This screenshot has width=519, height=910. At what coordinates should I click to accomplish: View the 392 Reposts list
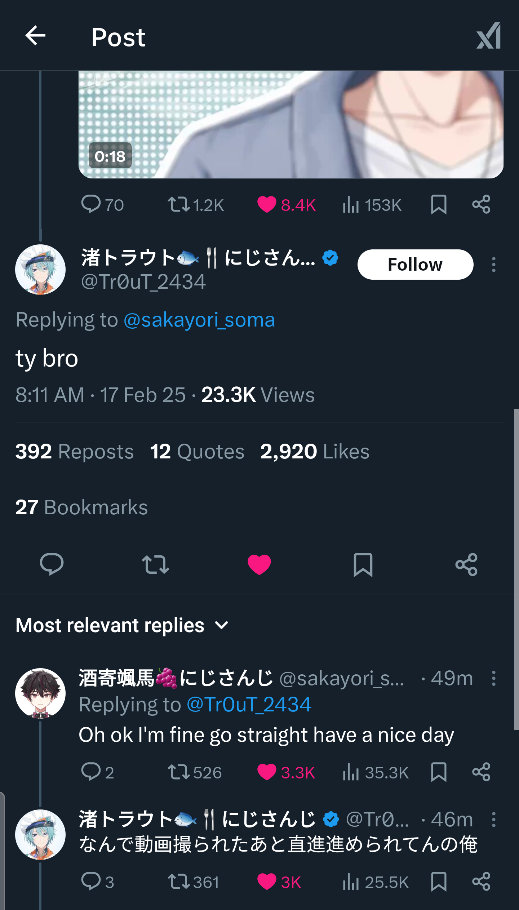point(74,451)
